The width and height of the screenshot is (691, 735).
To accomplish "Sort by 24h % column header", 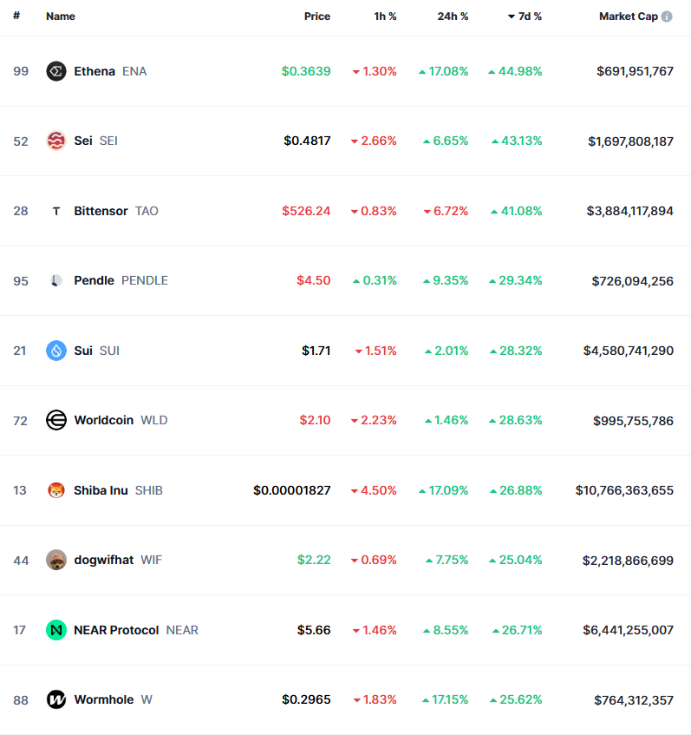I will coord(453,16).
